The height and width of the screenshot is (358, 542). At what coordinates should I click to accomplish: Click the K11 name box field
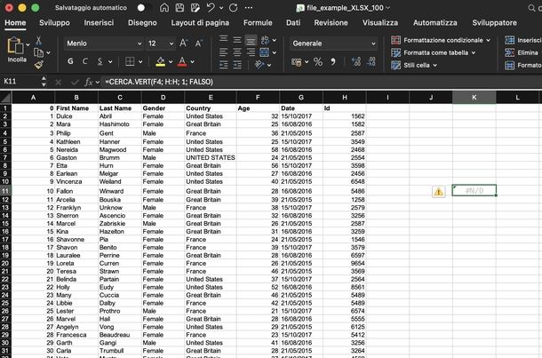21,82
